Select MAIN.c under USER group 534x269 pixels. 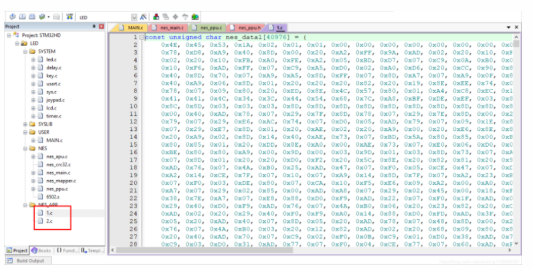click(x=55, y=140)
